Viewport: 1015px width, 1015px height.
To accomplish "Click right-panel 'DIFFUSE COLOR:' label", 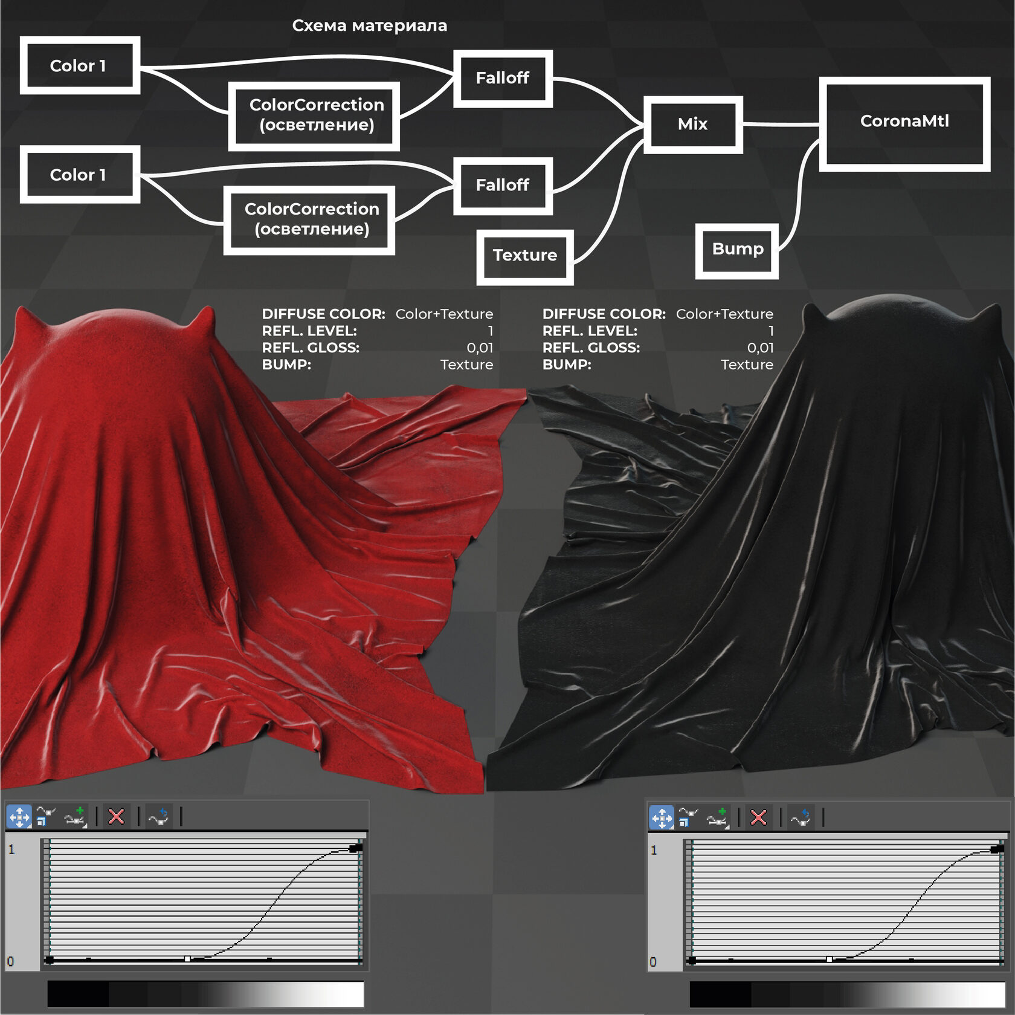I will pyautogui.click(x=604, y=314).
